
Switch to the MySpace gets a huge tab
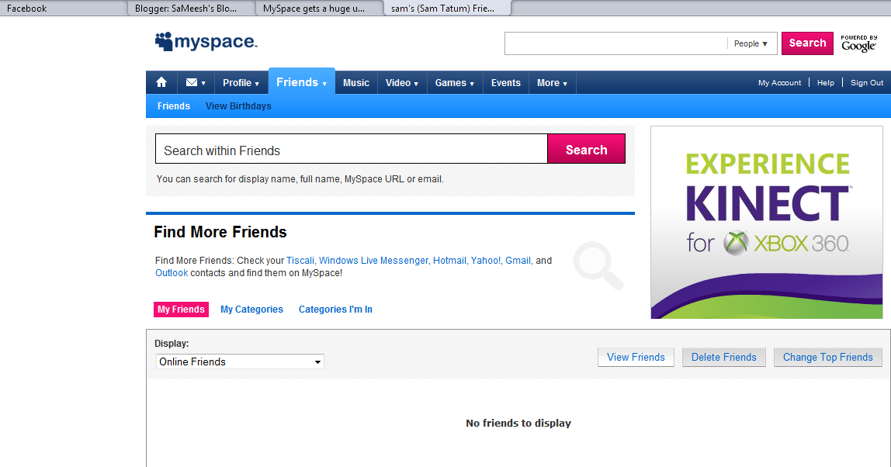320,8
